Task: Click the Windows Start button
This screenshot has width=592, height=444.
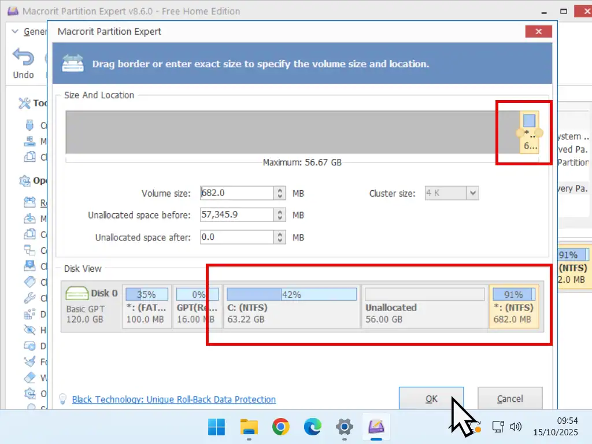Action: [x=217, y=427]
